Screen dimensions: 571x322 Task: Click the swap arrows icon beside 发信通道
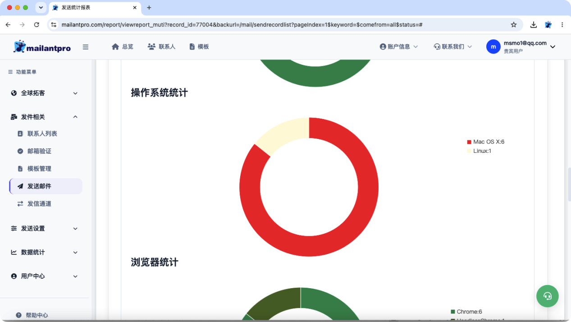coord(20,204)
